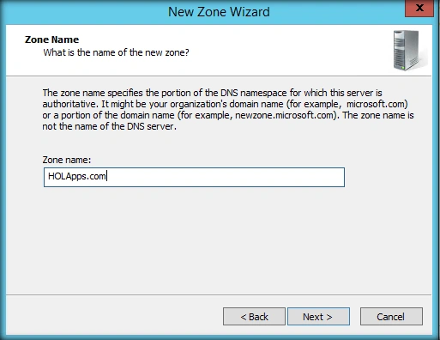Viewport: 440px width, 340px height.
Task: Click the gray area left of Back button
Action: pos(114,317)
